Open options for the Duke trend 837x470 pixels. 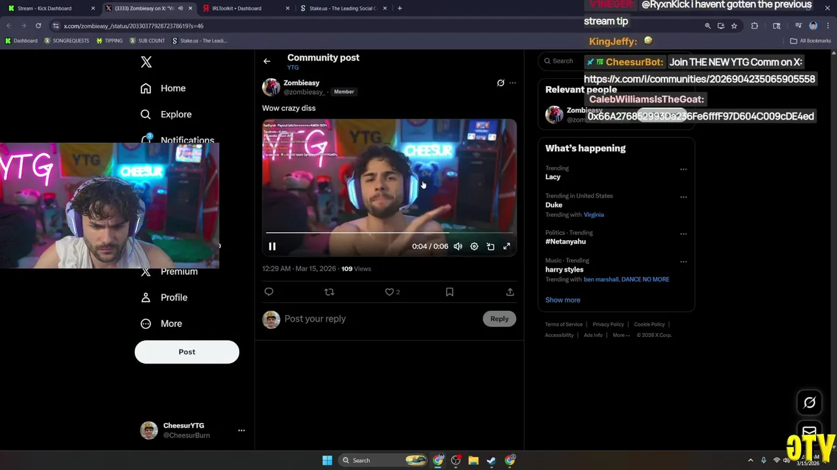(683, 197)
